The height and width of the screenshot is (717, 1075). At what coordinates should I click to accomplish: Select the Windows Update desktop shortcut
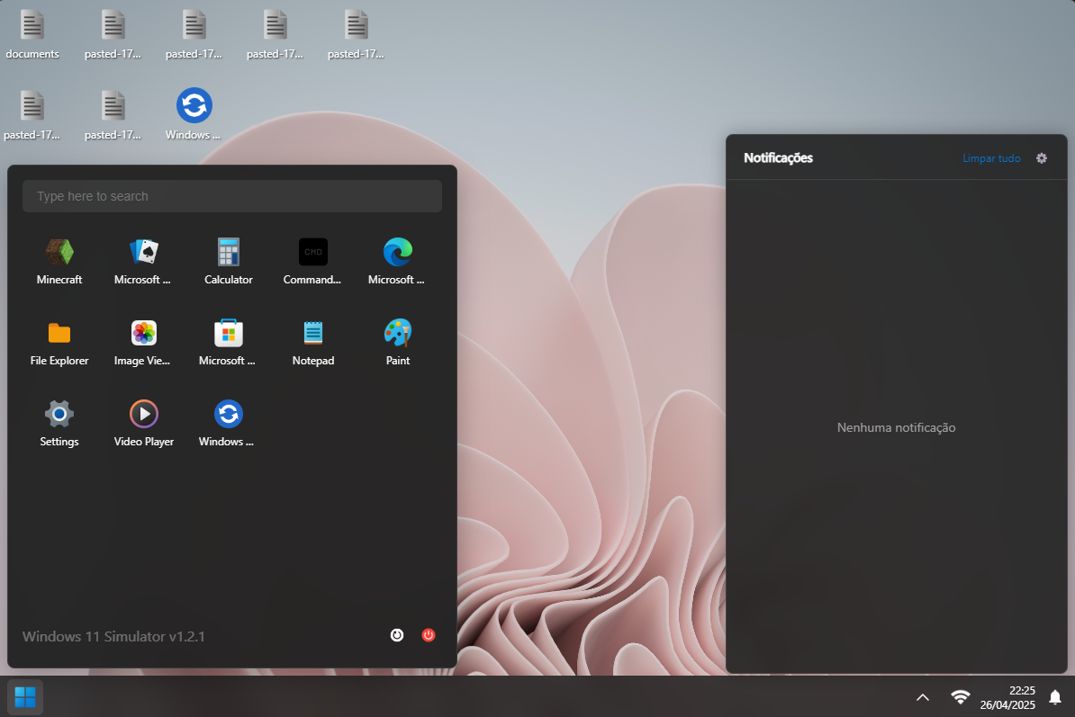[194, 113]
